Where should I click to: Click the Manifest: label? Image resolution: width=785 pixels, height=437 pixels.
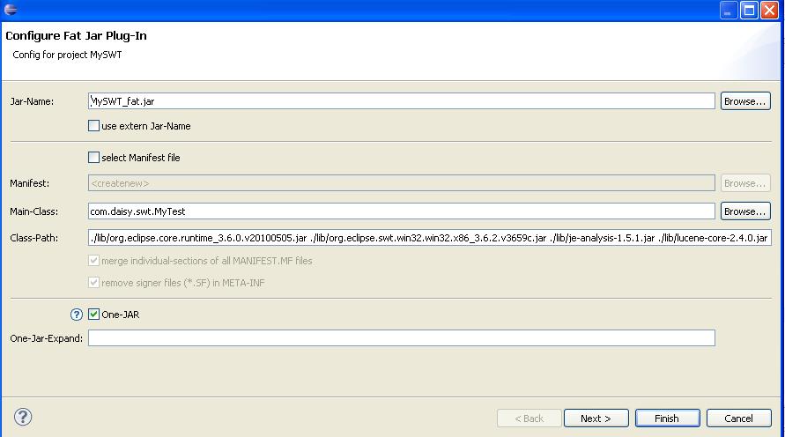[30, 183]
